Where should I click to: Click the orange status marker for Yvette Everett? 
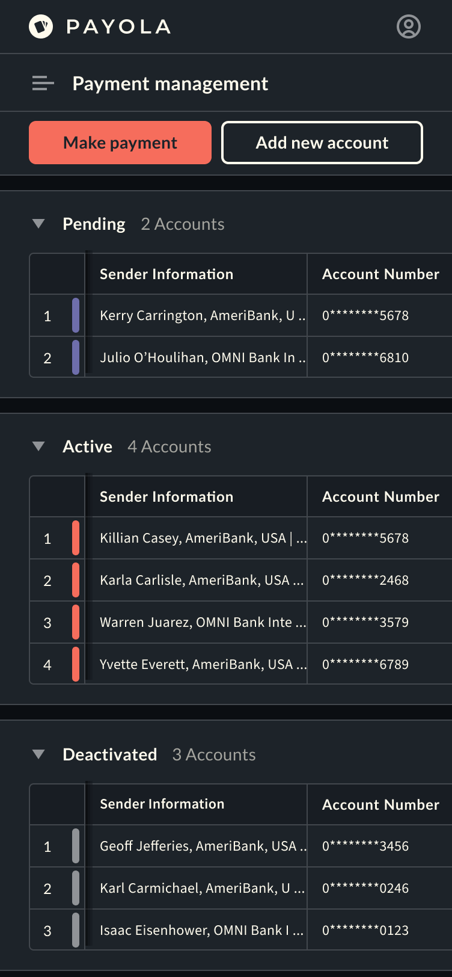click(76, 664)
